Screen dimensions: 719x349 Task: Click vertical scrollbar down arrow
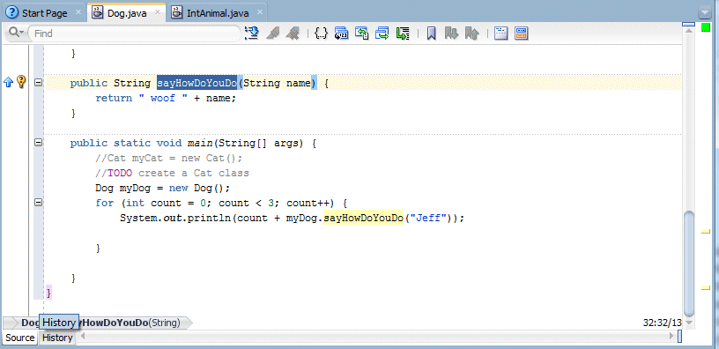coord(688,323)
